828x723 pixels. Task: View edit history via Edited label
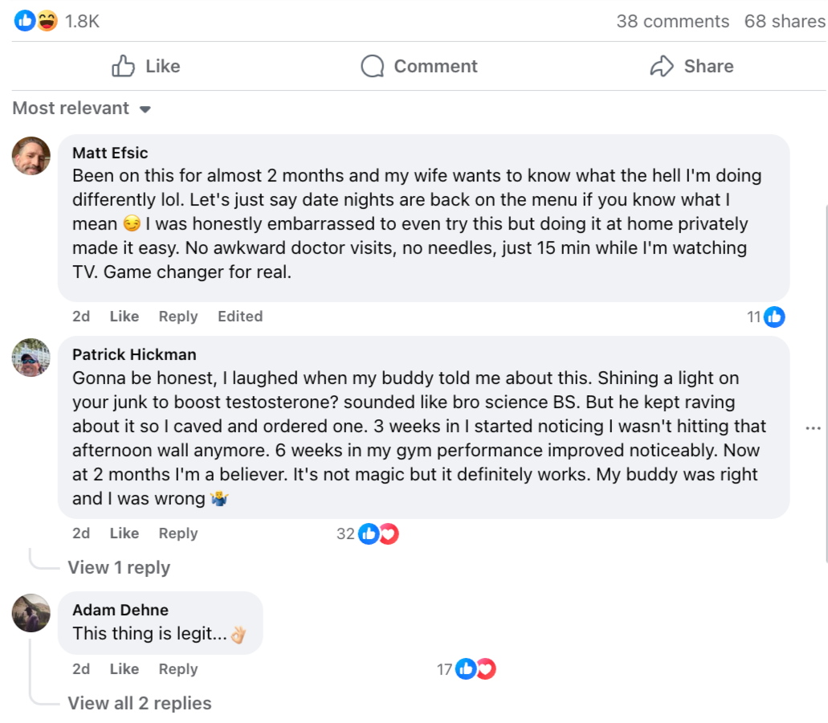pyautogui.click(x=240, y=317)
